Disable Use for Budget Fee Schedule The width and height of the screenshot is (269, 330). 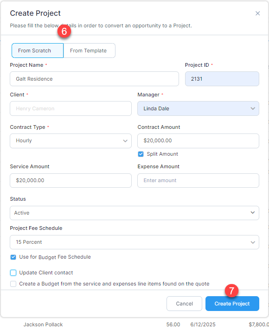tap(13, 257)
